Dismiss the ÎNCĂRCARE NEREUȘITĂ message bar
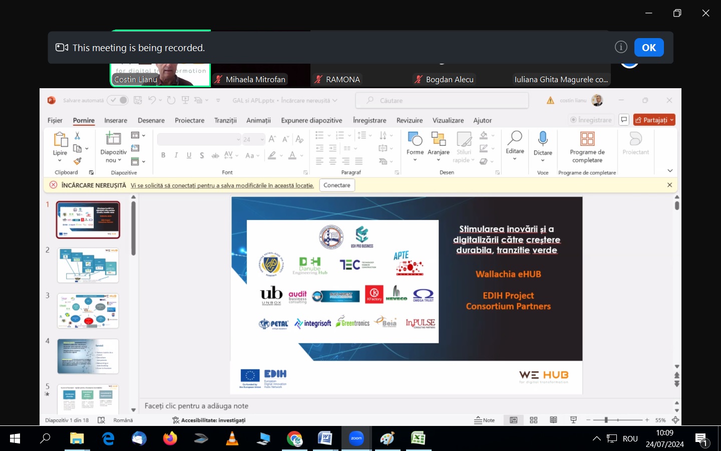 pos(669,185)
